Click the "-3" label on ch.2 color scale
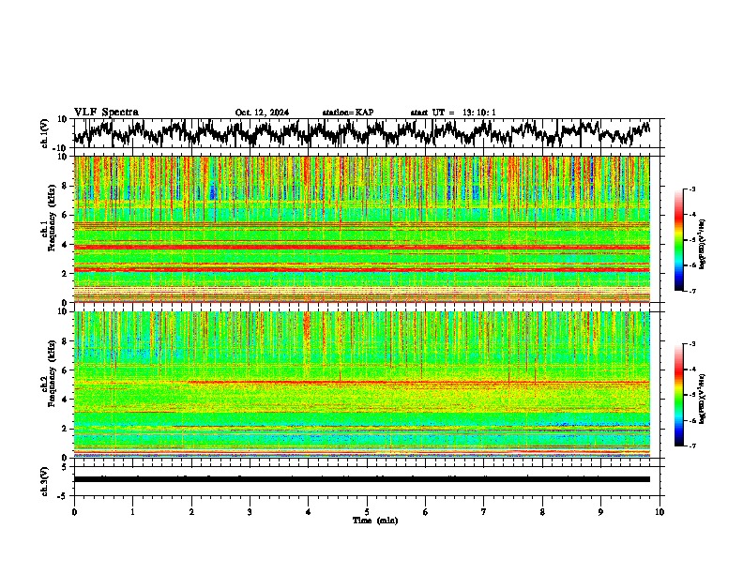 pos(691,343)
